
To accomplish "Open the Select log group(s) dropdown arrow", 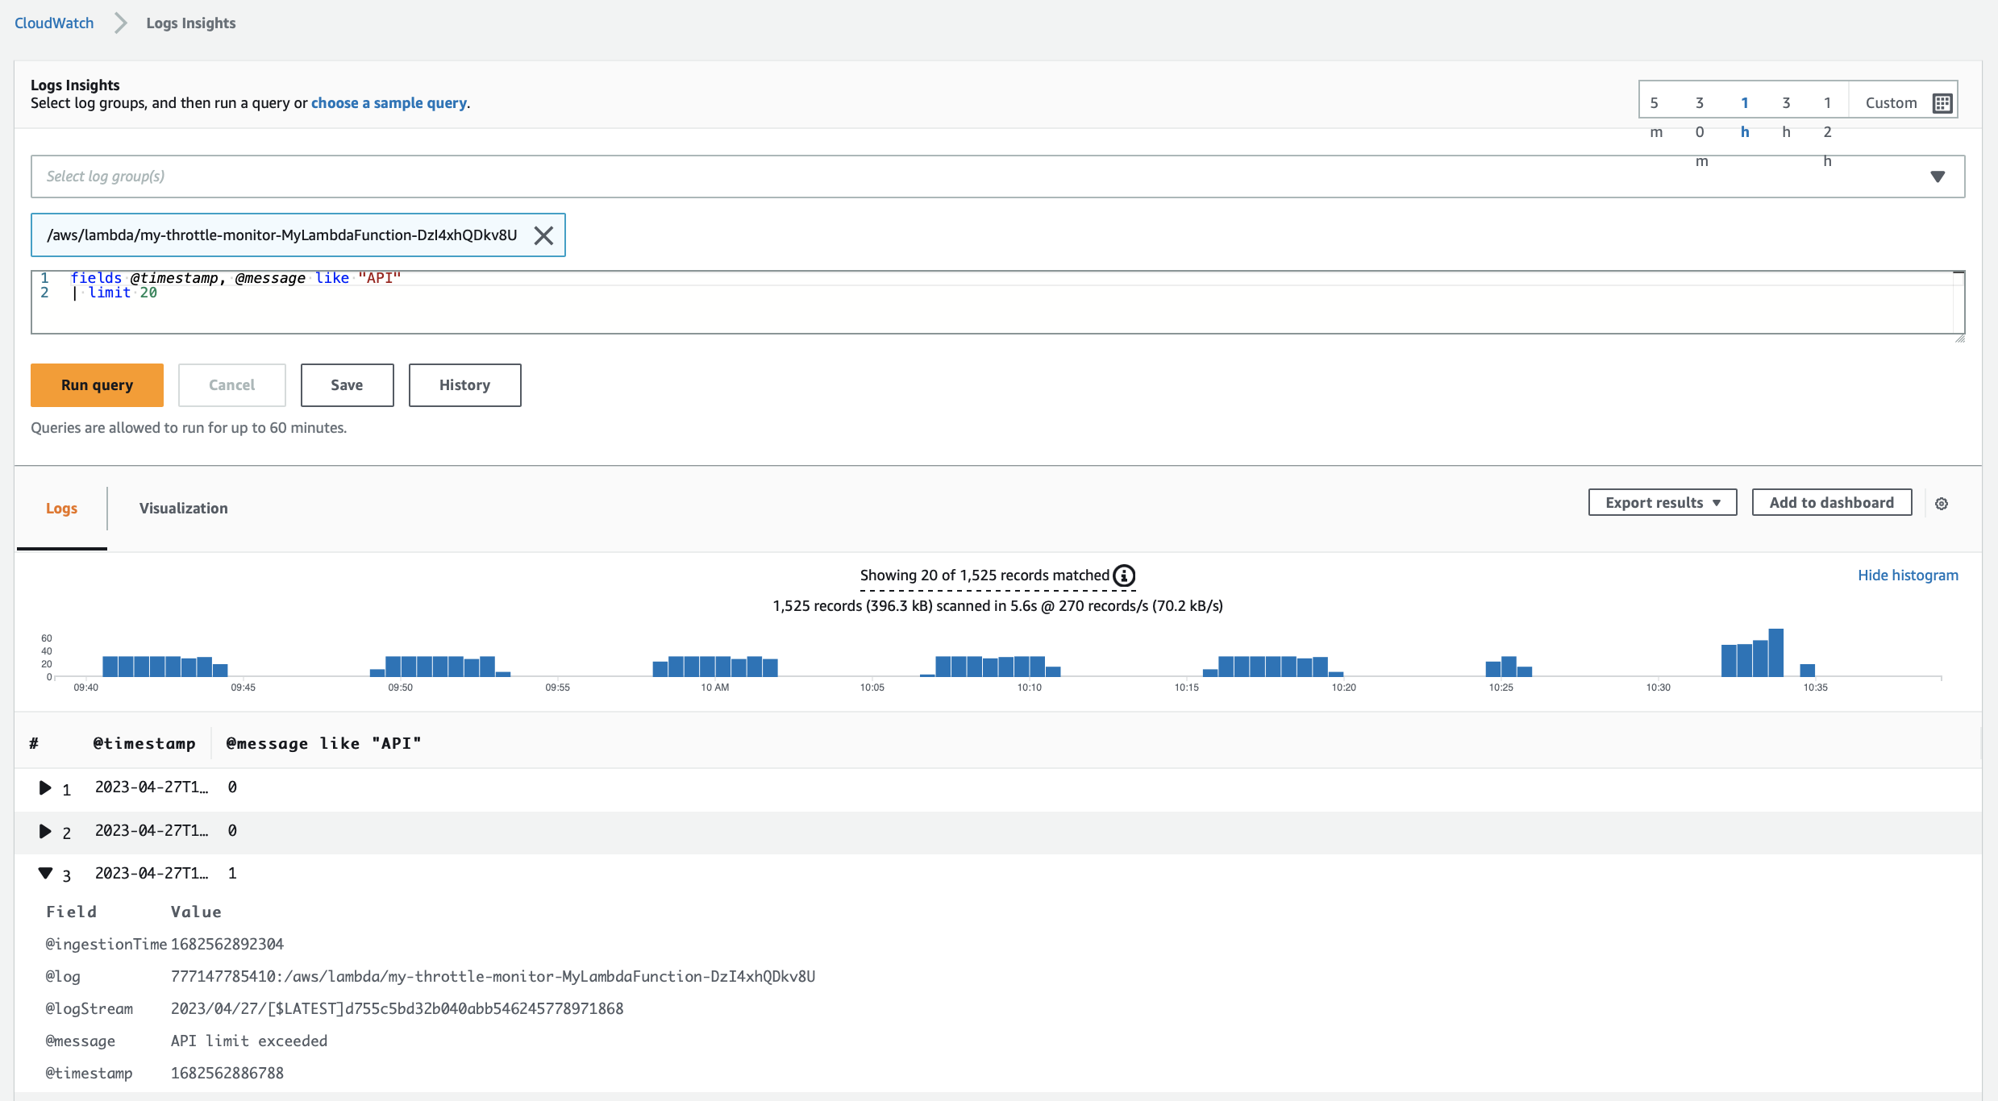I will click(1938, 177).
